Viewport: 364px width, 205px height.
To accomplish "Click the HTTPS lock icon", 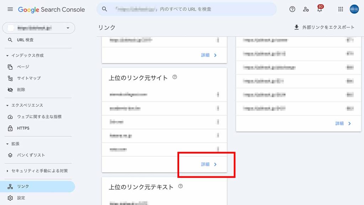I will pyautogui.click(x=10, y=128).
